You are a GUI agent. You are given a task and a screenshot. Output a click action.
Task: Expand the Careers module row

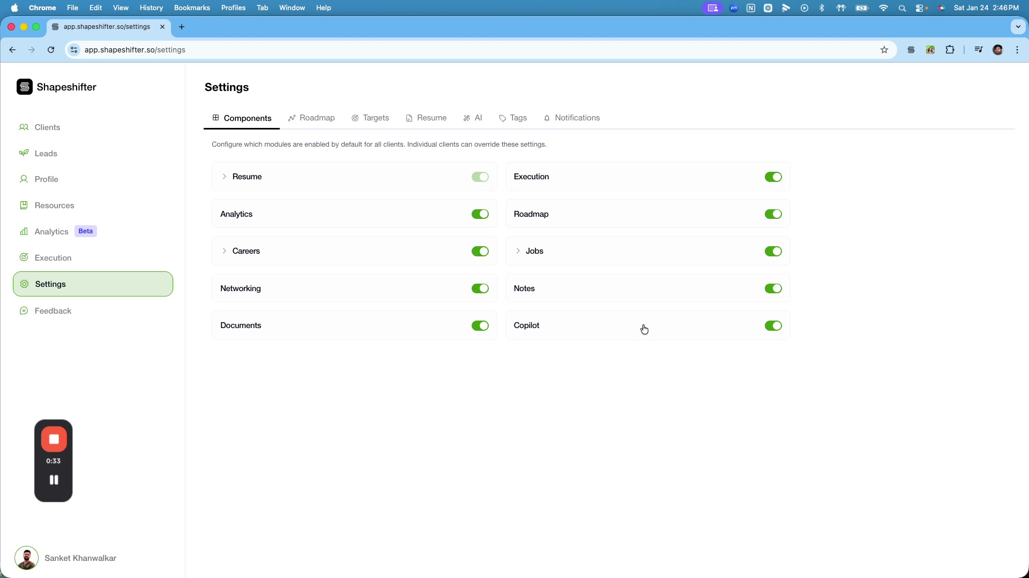click(x=225, y=251)
